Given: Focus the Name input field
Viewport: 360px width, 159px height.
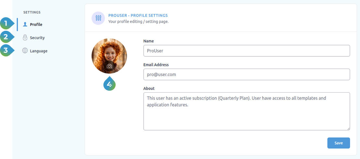Looking at the screenshot, I should click(x=246, y=51).
